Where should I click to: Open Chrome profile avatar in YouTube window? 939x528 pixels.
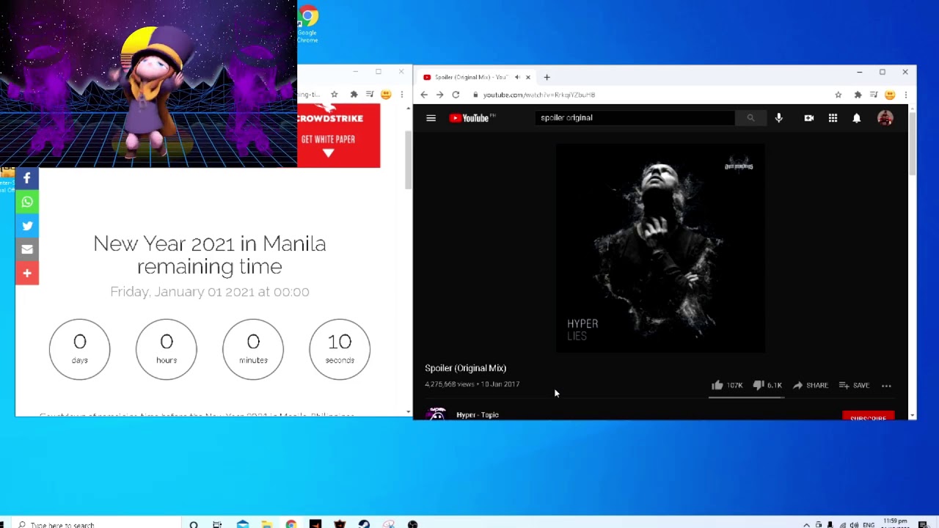pyautogui.click(x=890, y=95)
